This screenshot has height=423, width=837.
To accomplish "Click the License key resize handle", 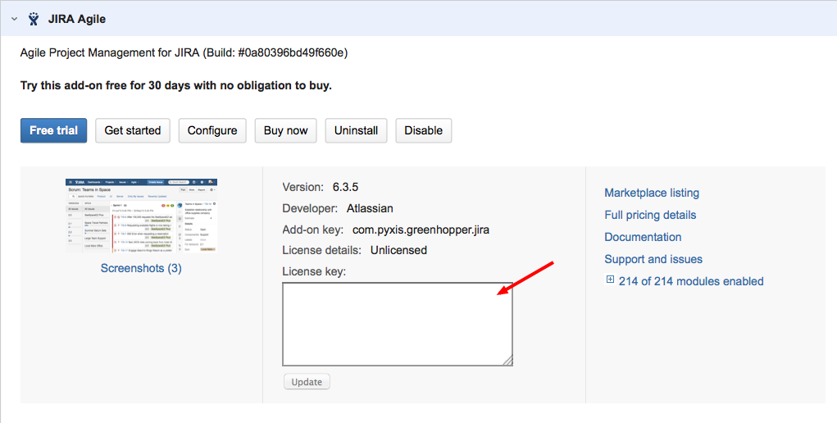I will (x=507, y=361).
